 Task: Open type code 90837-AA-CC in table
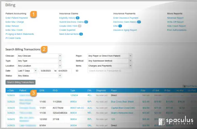77,108
